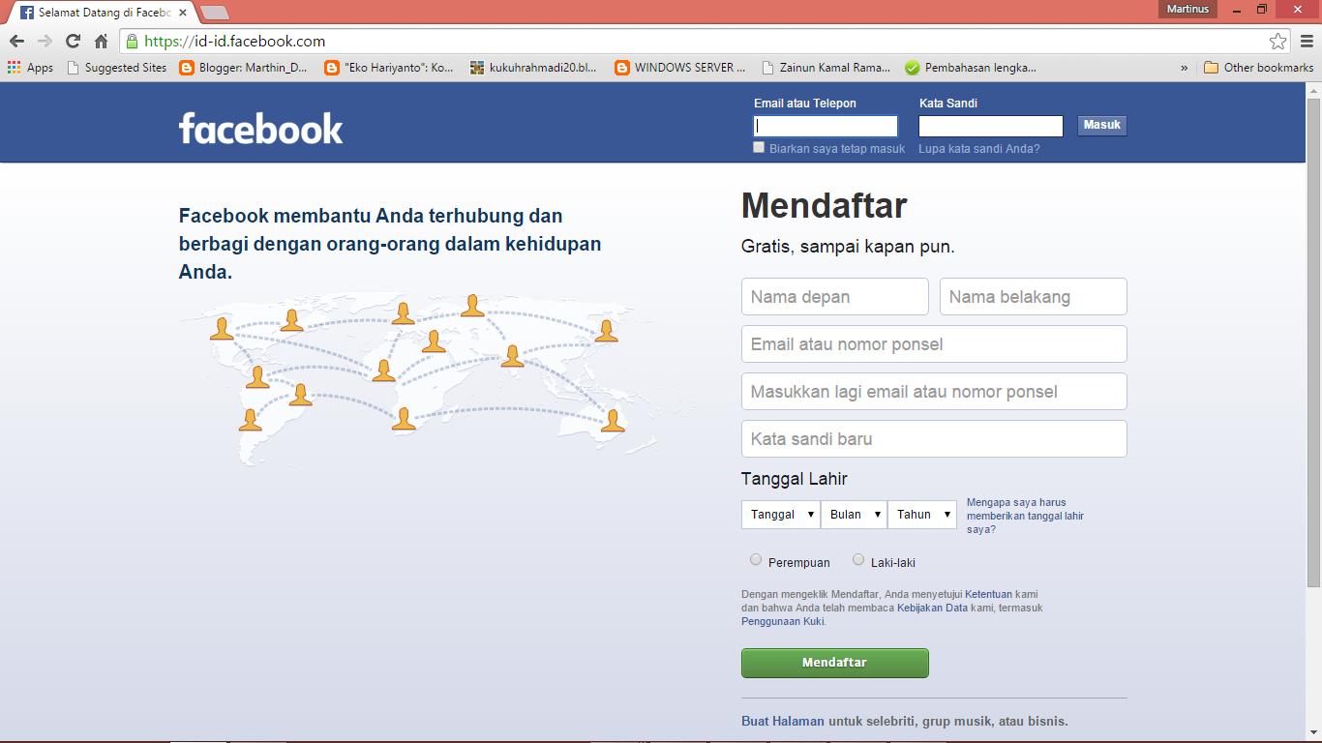
Task: Click the Martinus profile button
Action: [1187, 9]
